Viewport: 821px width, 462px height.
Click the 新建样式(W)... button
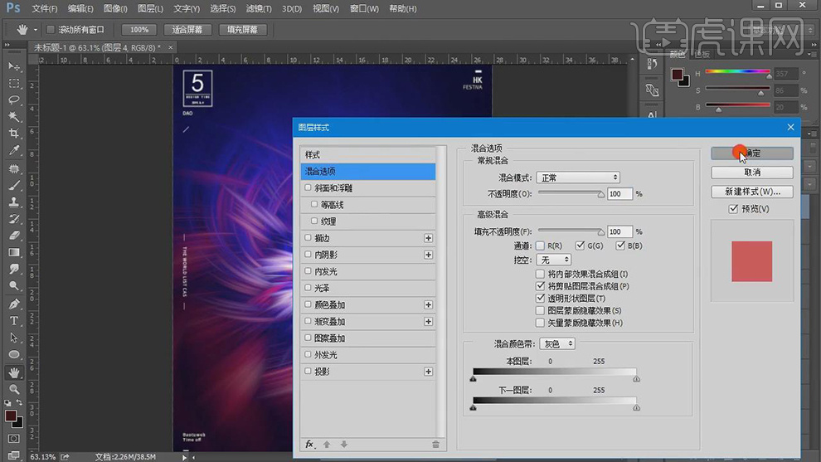(x=752, y=192)
